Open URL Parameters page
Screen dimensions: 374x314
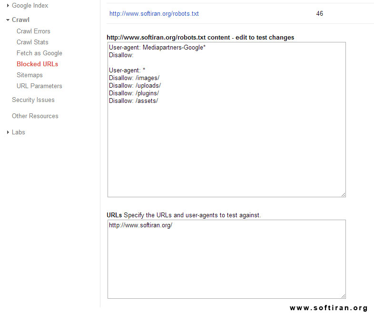pos(39,86)
